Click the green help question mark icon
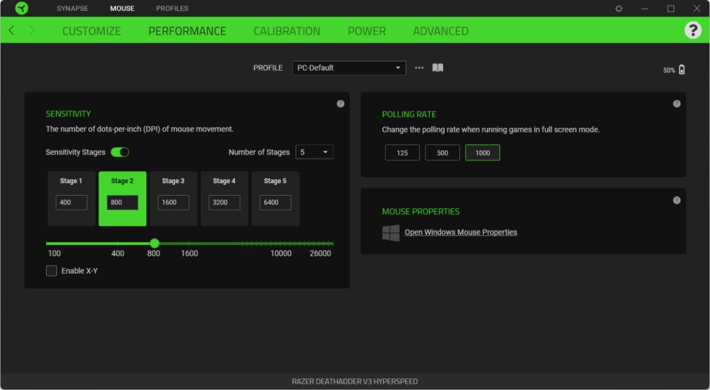 click(692, 30)
